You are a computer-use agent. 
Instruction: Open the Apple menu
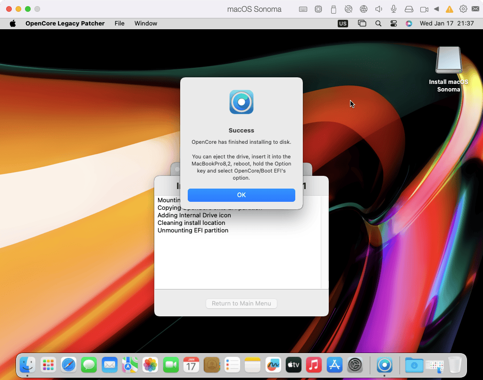pos(13,23)
